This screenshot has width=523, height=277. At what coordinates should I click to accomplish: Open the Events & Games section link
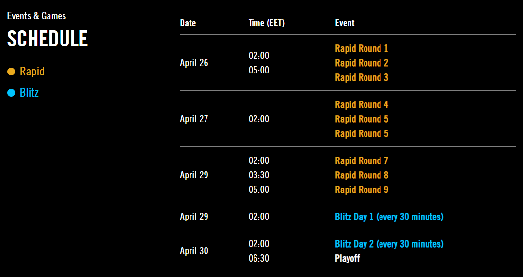(36, 15)
